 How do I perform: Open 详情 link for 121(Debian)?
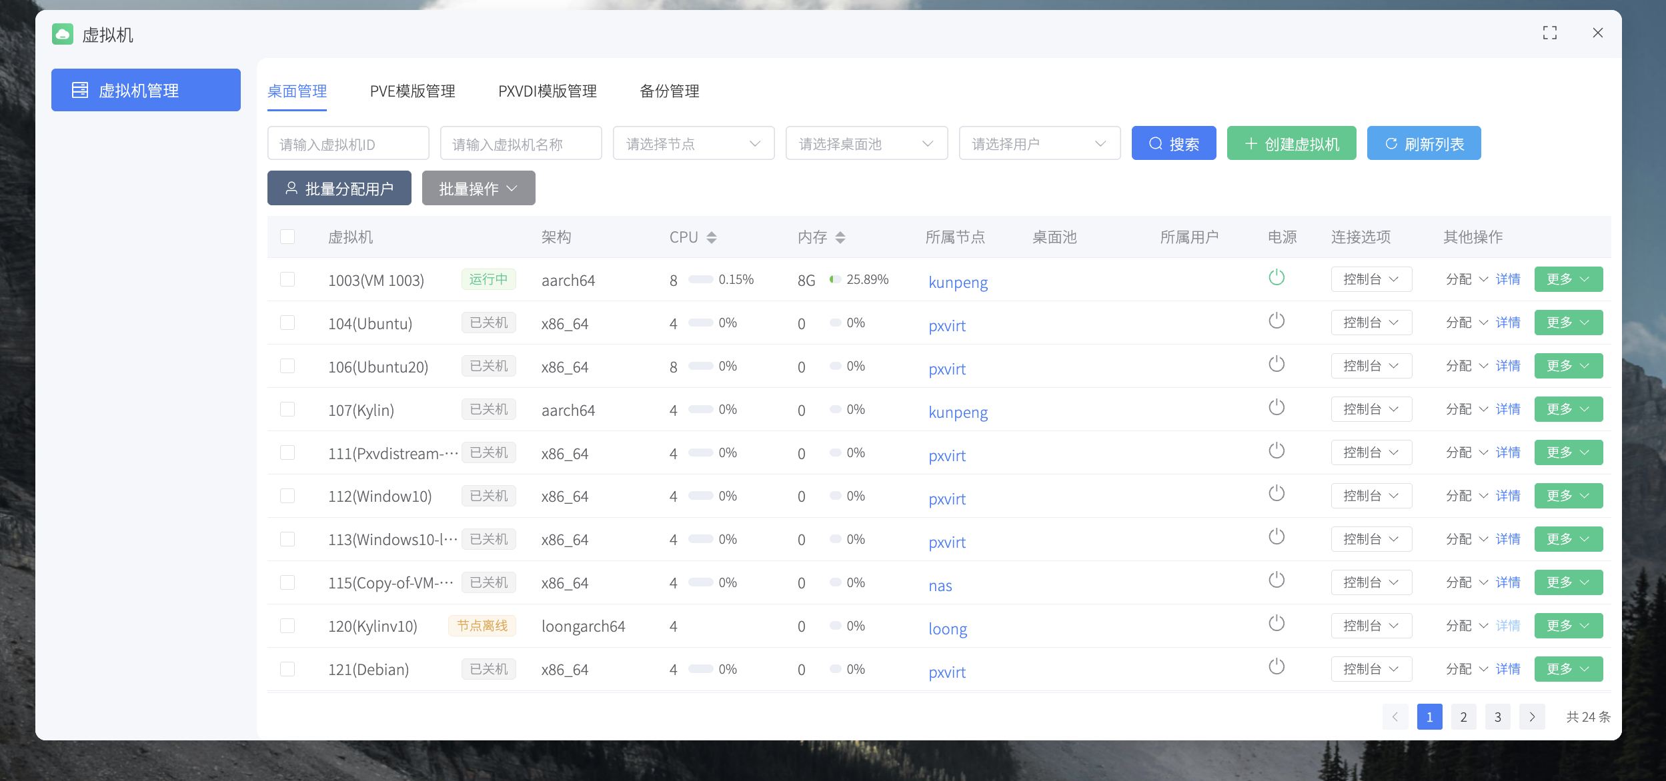1508,669
